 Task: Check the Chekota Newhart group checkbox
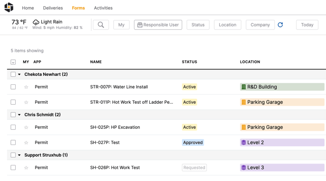(13, 74)
